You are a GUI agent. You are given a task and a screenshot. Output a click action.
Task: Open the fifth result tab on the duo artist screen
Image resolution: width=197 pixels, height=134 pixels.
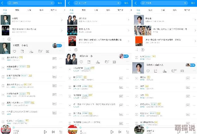(x=120, y=10)
